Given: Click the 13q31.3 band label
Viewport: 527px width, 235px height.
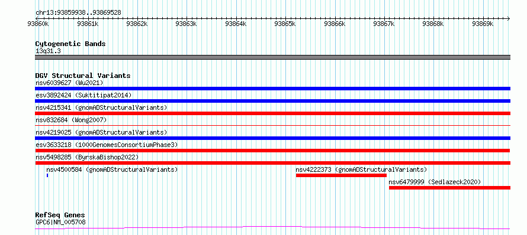Looking at the screenshot, I should tap(48, 51).
